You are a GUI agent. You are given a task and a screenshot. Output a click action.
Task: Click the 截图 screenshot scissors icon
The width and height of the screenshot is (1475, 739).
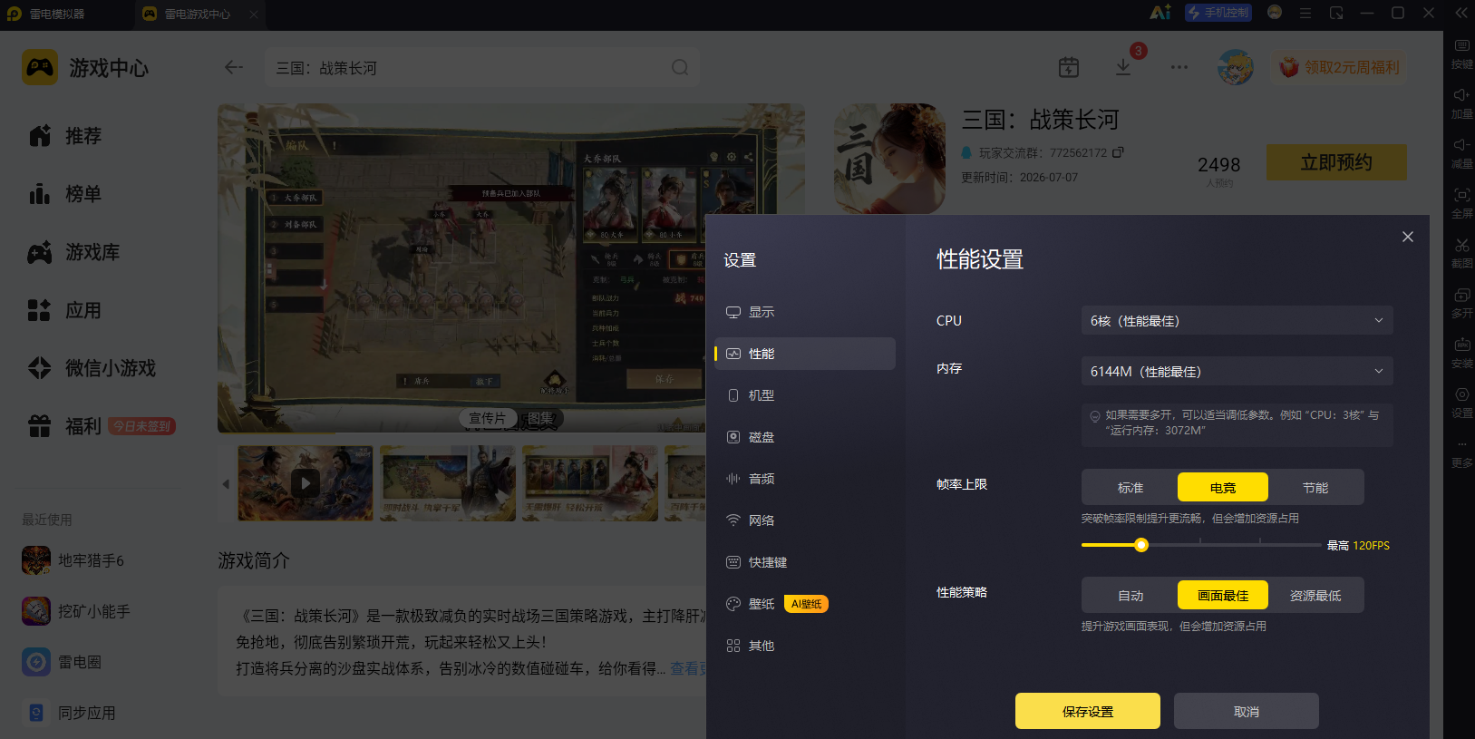pyautogui.click(x=1461, y=254)
